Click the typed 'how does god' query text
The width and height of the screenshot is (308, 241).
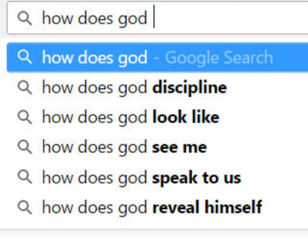coord(95,19)
